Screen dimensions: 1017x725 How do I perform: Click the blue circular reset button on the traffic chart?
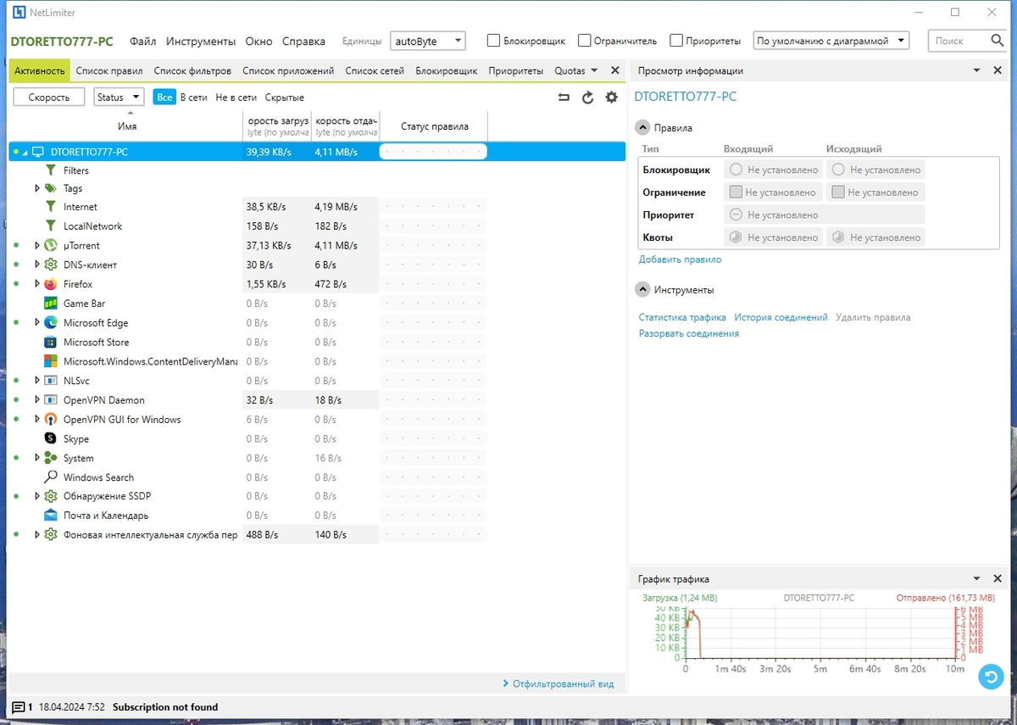click(x=990, y=676)
